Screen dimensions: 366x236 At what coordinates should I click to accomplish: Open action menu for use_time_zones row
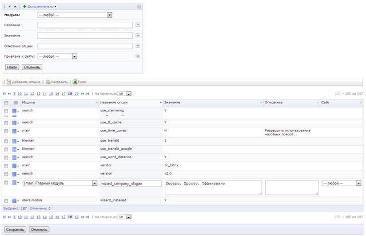15,131
